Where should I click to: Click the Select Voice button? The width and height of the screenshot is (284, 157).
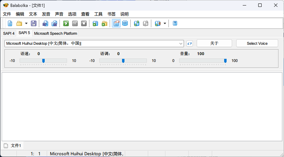[257, 43]
